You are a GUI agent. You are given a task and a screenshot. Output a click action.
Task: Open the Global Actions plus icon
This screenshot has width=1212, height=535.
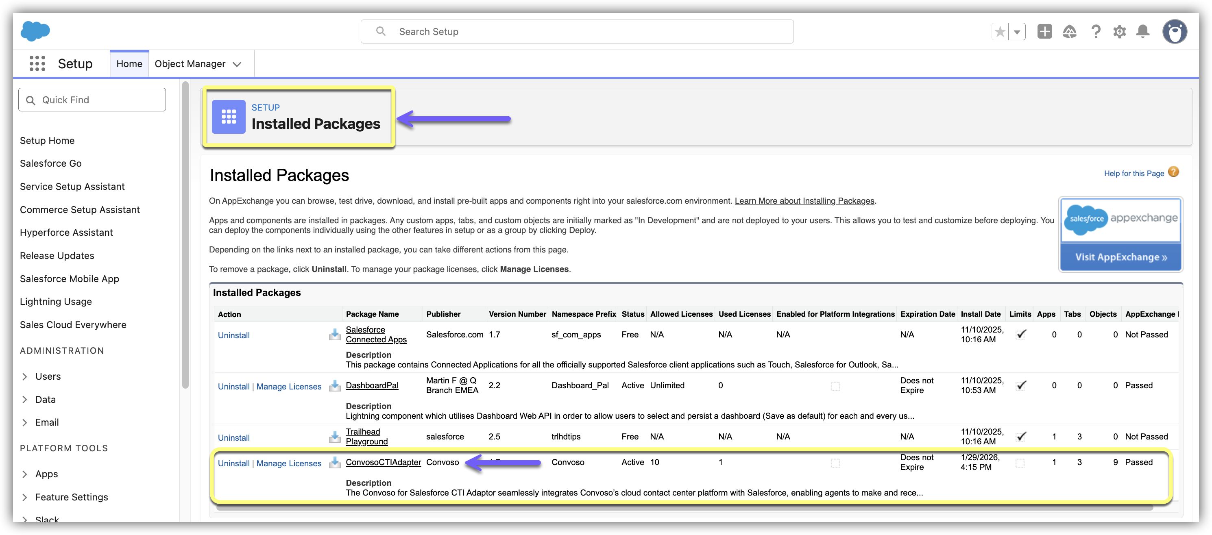(1044, 32)
